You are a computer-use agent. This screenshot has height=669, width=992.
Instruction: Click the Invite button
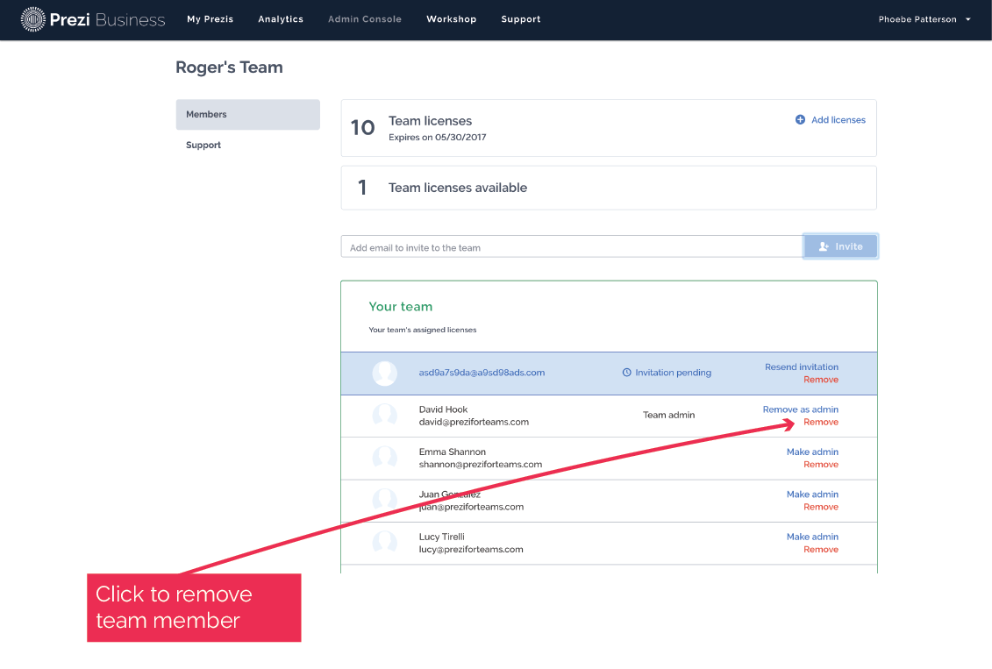pyautogui.click(x=840, y=246)
